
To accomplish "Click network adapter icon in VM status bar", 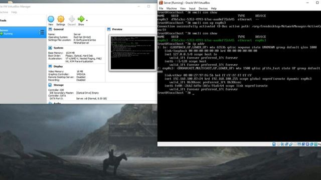I will [286, 144].
